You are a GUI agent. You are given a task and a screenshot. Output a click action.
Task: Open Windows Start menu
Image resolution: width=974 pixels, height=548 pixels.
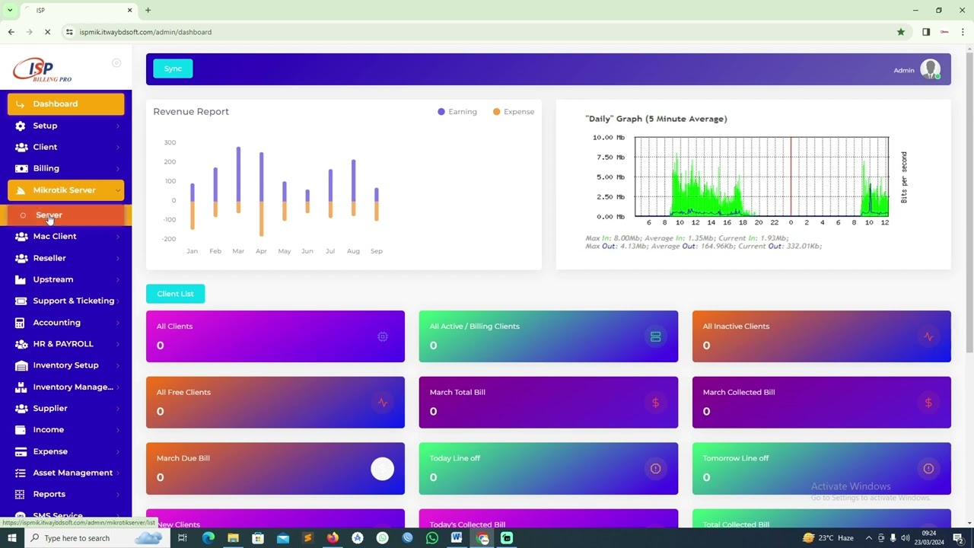tap(11, 538)
